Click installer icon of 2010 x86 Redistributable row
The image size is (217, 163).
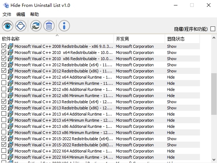(x=10, y=58)
